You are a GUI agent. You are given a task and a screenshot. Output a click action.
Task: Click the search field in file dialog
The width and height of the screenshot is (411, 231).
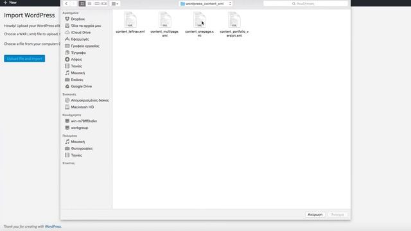click(x=306, y=4)
